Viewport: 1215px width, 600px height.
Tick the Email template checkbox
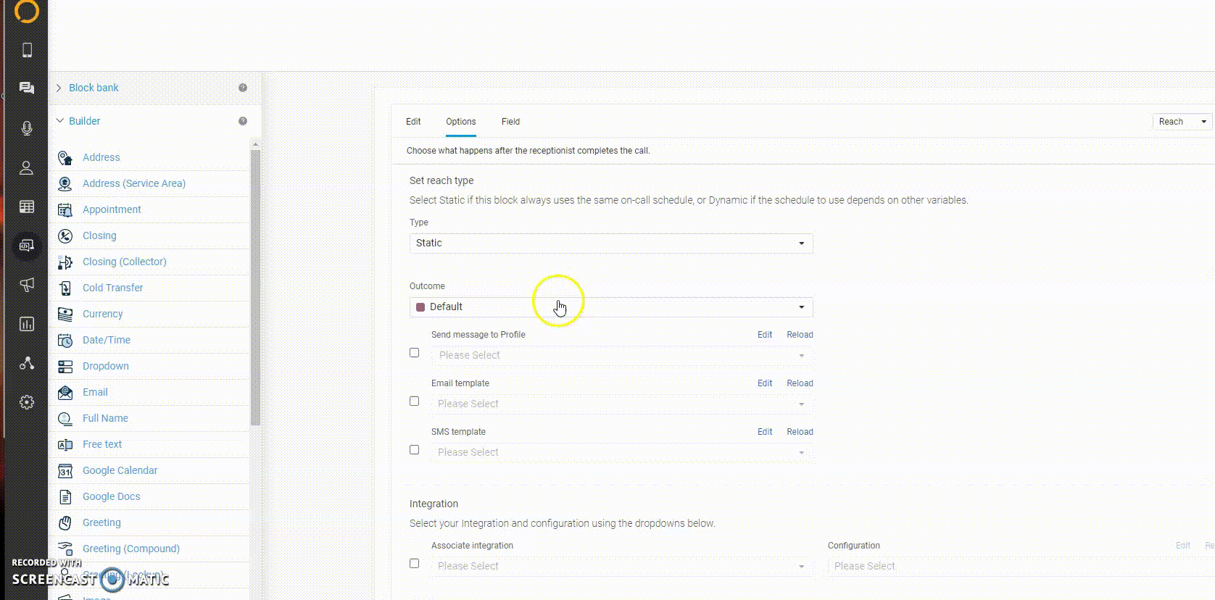click(x=415, y=401)
